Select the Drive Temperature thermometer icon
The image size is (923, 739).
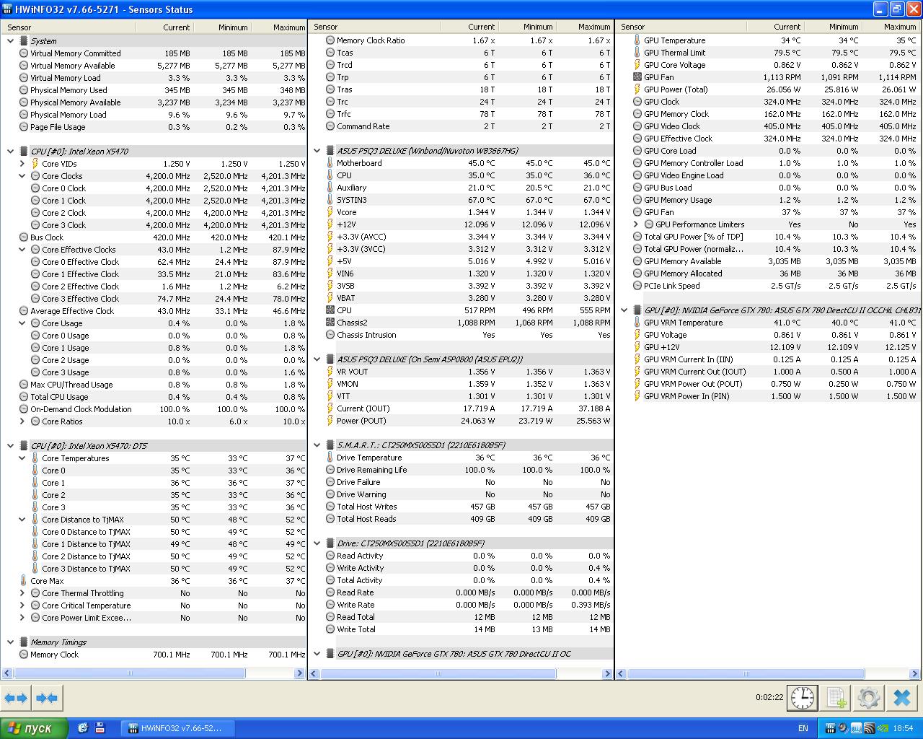[x=330, y=458]
